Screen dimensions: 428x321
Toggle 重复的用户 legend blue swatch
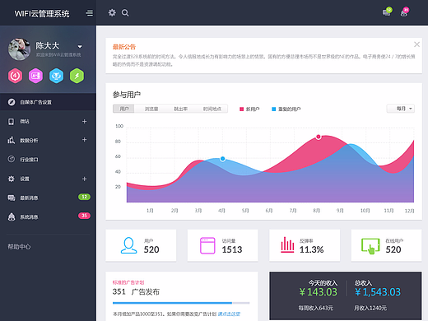(273, 109)
